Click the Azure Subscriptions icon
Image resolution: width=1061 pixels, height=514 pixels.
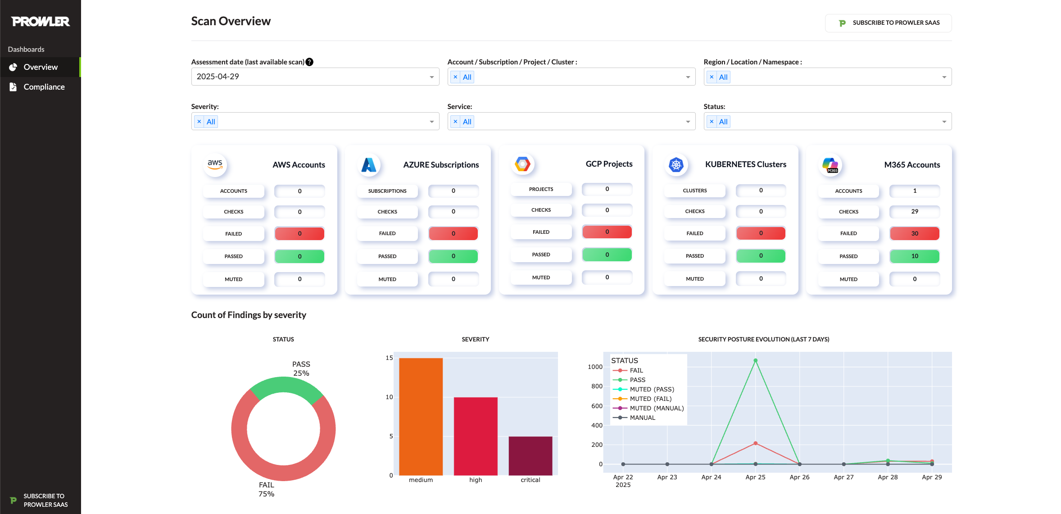369,165
